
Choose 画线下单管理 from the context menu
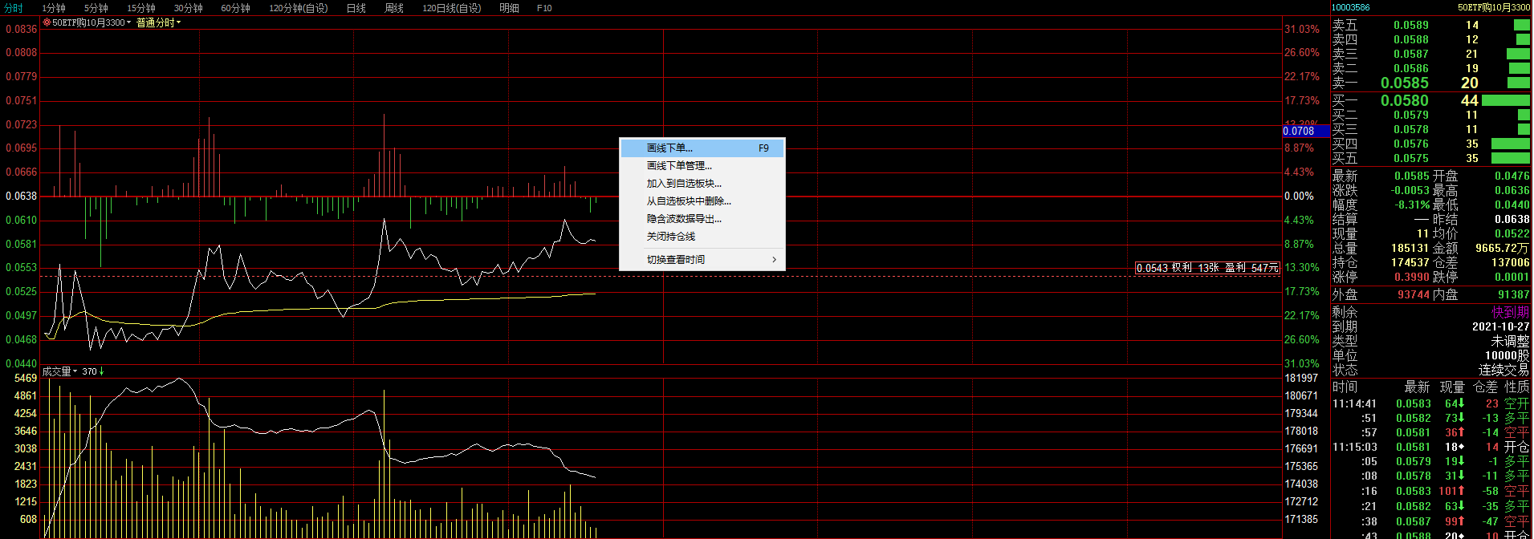pos(679,166)
